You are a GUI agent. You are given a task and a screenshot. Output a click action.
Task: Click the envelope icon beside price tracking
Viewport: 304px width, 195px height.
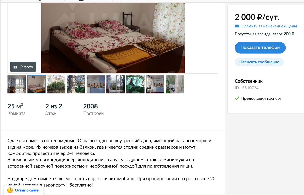click(237, 26)
